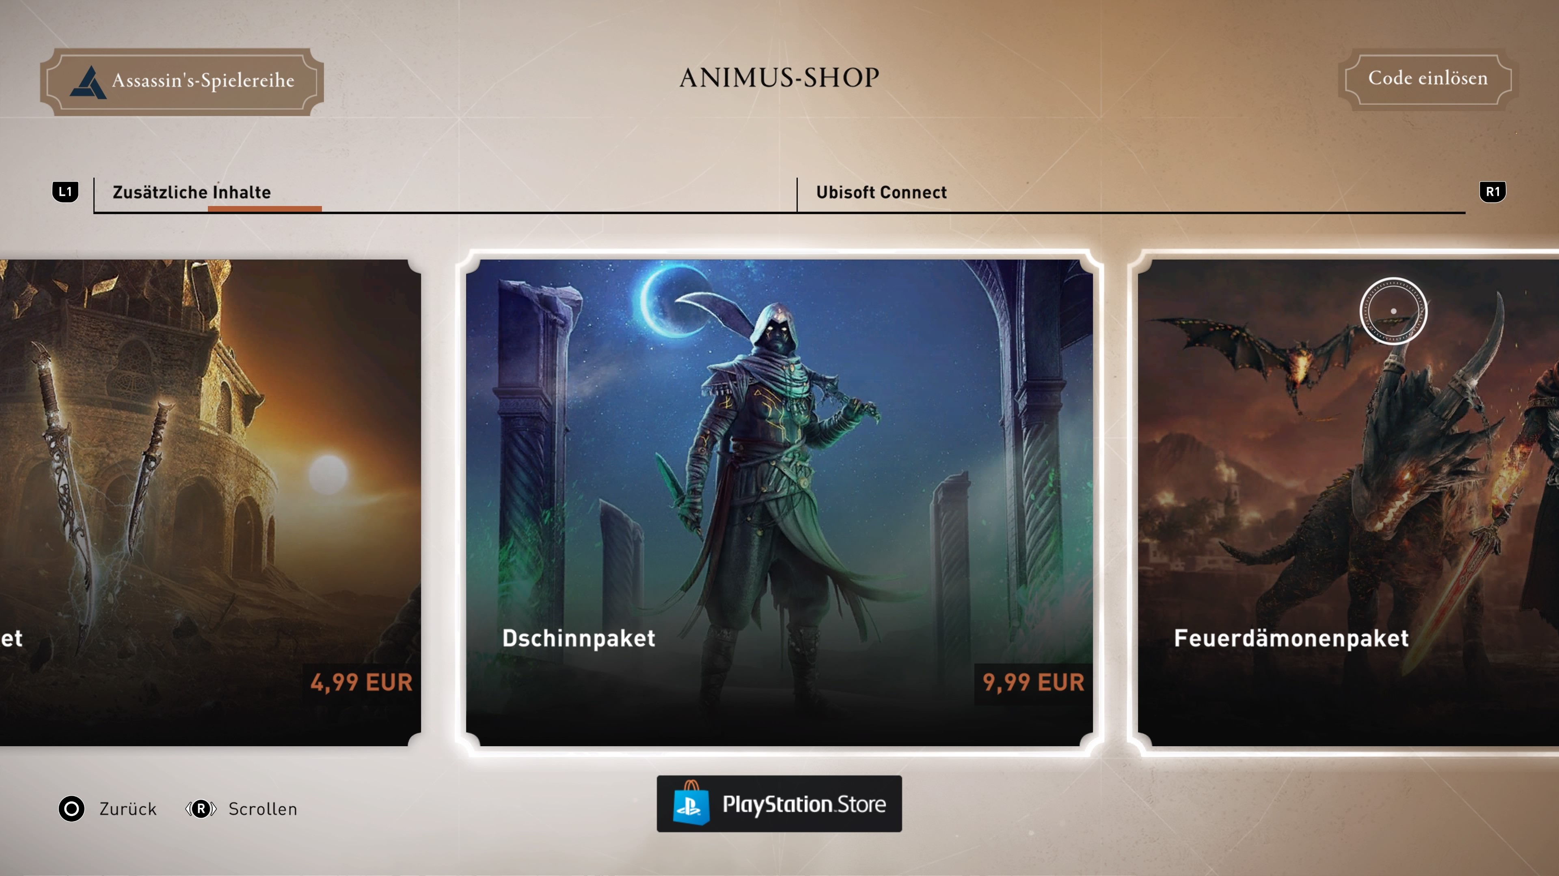Click the circular cursor reticle
This screenshot has width=1559, height=876.
tap(1393, 311)
